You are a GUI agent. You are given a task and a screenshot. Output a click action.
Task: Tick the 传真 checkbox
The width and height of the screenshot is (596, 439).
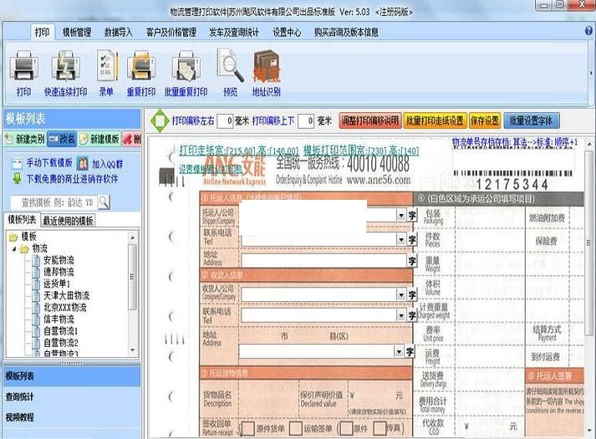380,428
